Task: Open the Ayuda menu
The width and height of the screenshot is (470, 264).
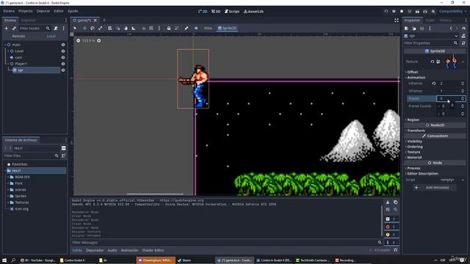Action: click(73, 11)
